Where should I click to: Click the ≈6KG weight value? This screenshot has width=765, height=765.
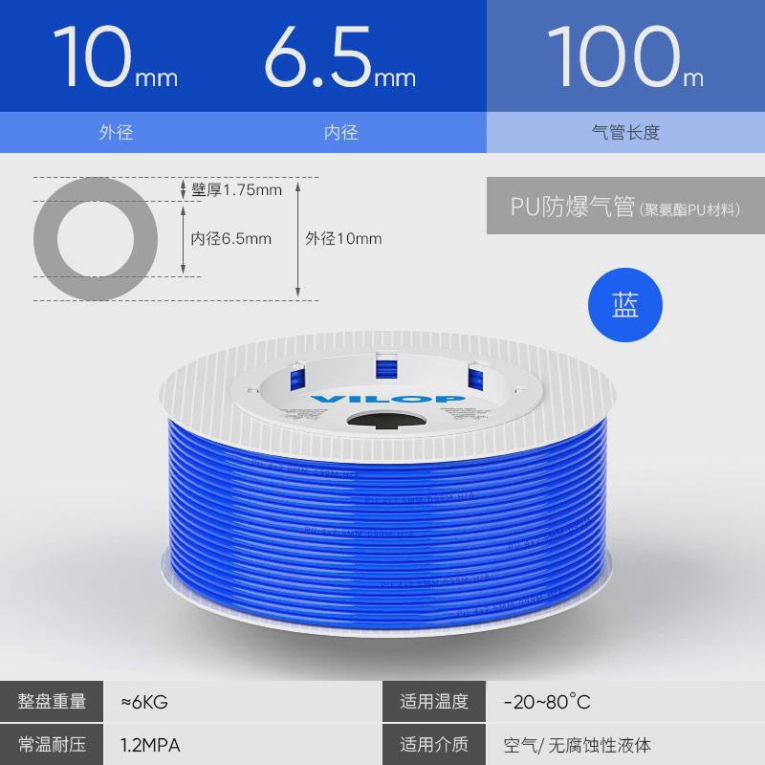144,702
